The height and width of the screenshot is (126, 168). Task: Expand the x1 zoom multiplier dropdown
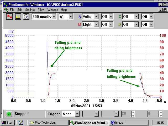point(71,17)
